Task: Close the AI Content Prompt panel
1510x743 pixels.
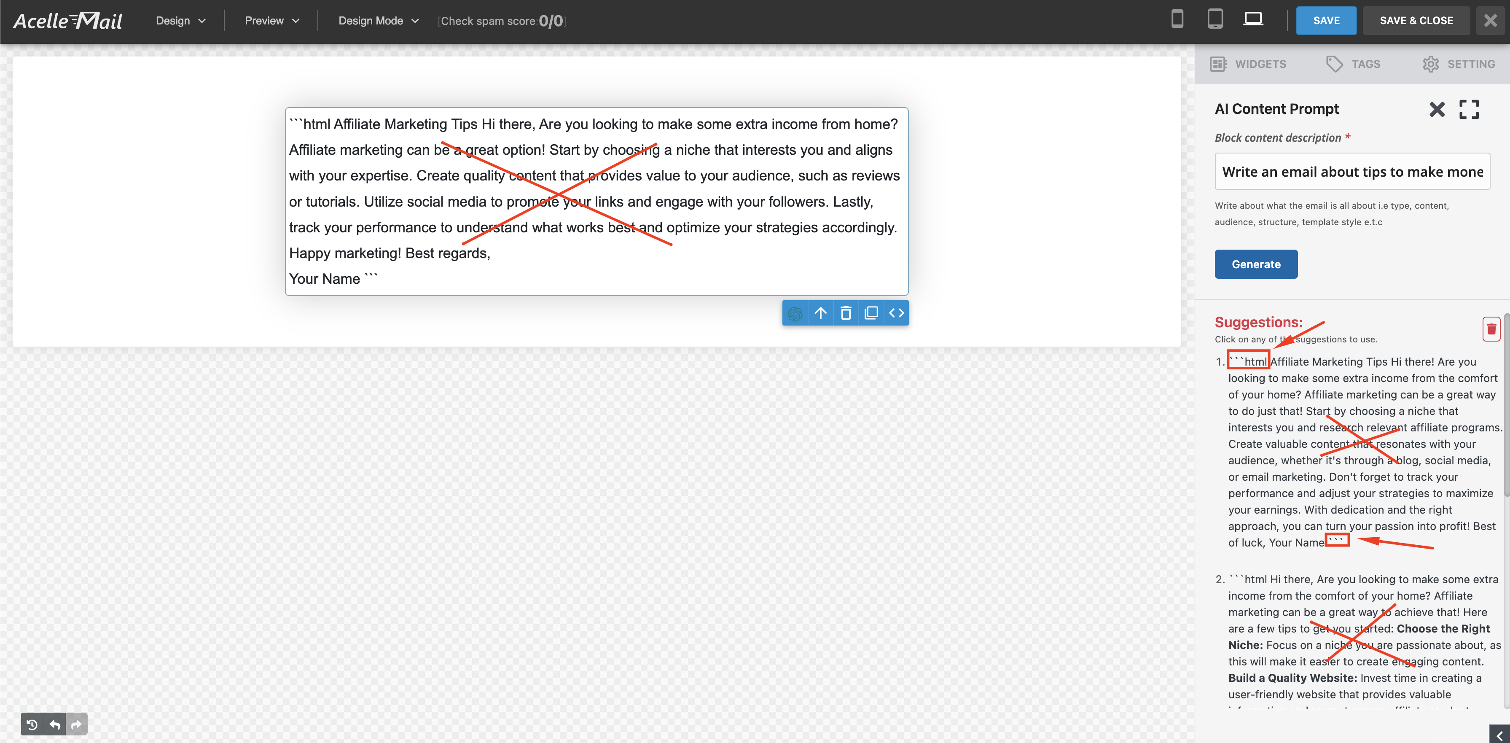Action: click(1437, 109)
